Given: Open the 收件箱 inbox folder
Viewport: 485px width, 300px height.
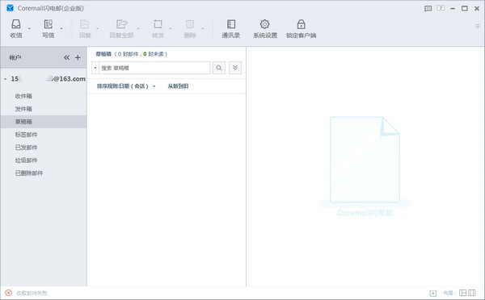Looking at the screenshot, I should click(23, 96).
